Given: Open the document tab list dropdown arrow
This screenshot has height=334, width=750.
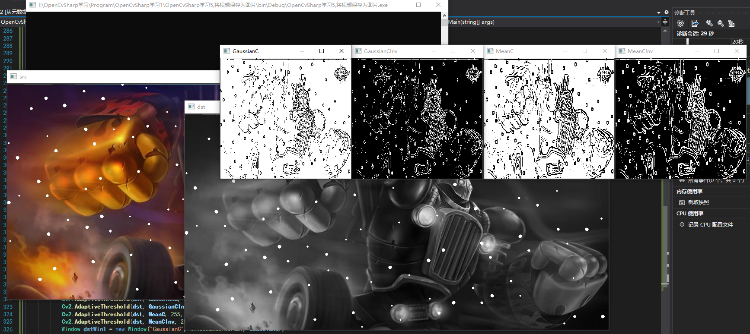Looking at the screenshot, I should (659, 13).
